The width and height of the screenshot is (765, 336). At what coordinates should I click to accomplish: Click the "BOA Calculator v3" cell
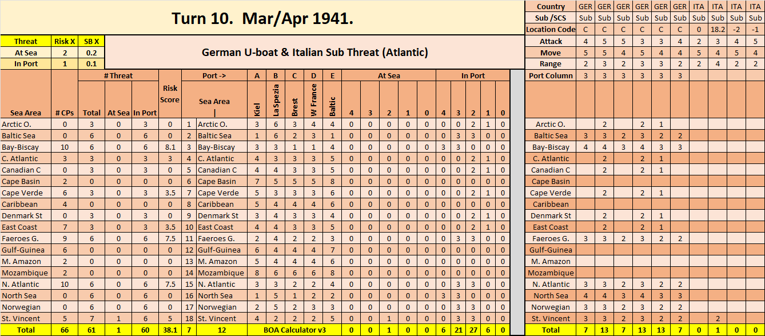point(294,330)
